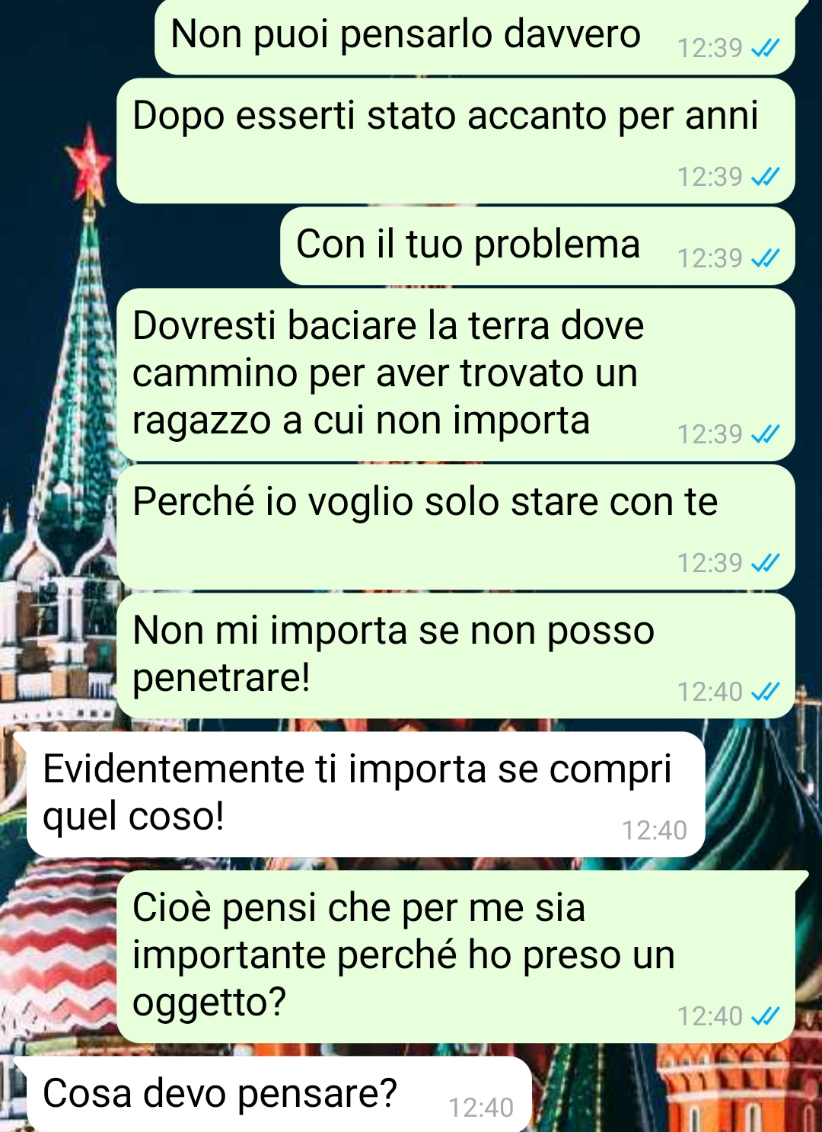
Task: Tap the double ticks on "Perché io voglio solo stare con te"
Action: [x=765, y=564]
